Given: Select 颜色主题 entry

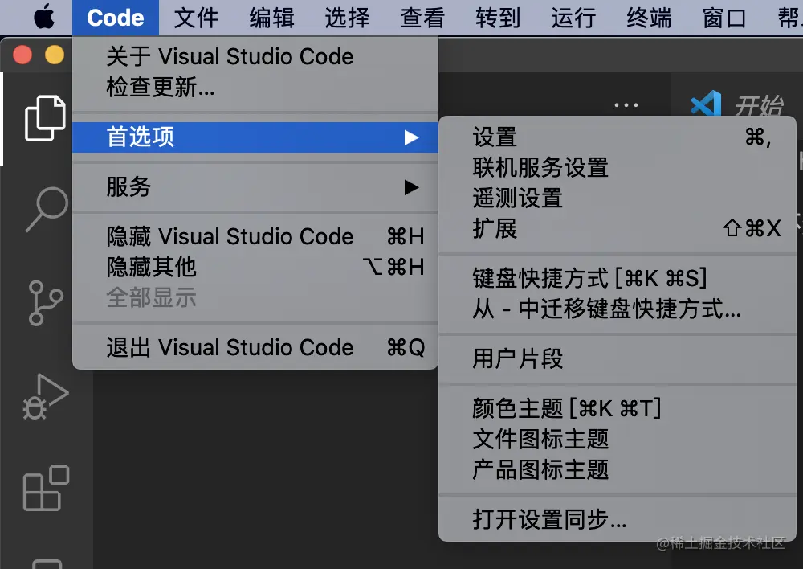Looking at the screenshot, I should pos(617,408).
